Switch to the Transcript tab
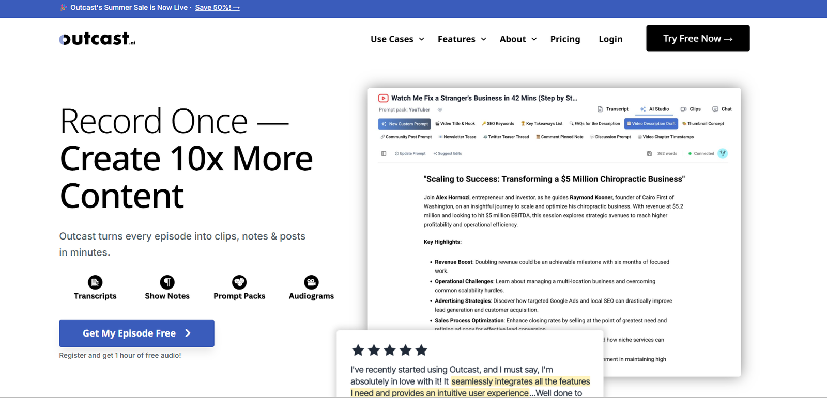Image resolution: width=827 pixels, height=398 pixels. tap(613, 109)
